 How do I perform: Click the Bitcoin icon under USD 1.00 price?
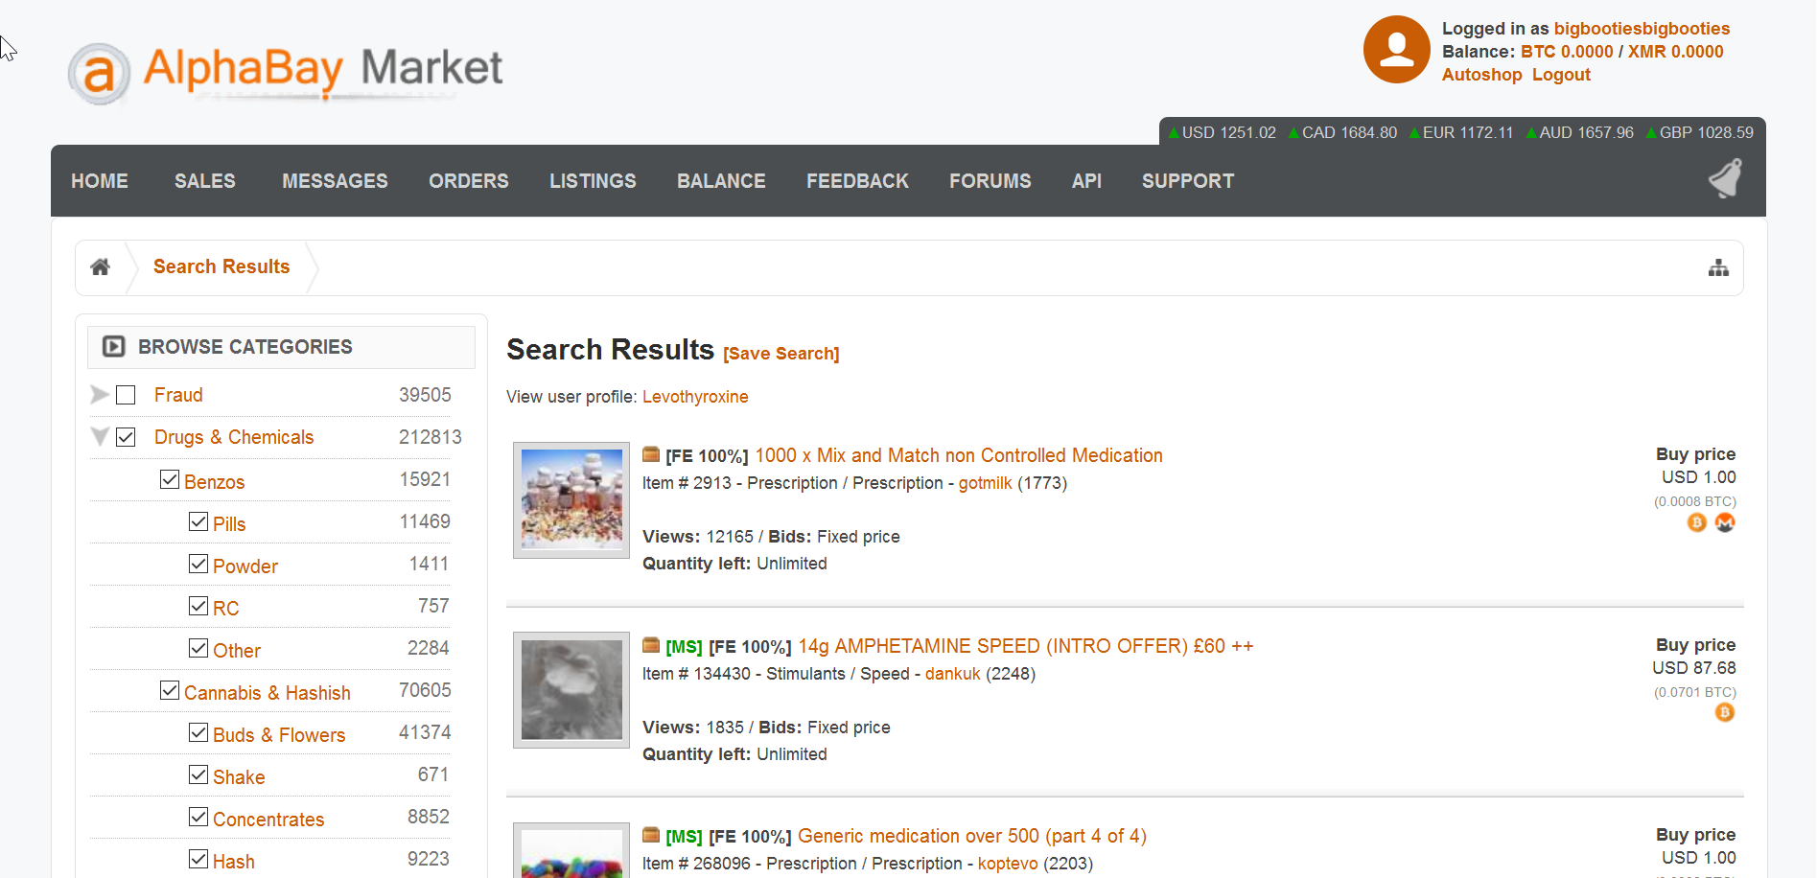pyautogui.click(x=1697, y=522)
